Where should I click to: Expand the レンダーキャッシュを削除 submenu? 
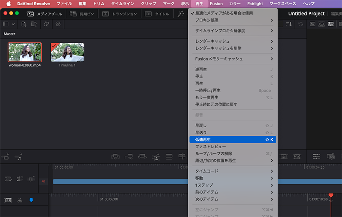point(233,48)
